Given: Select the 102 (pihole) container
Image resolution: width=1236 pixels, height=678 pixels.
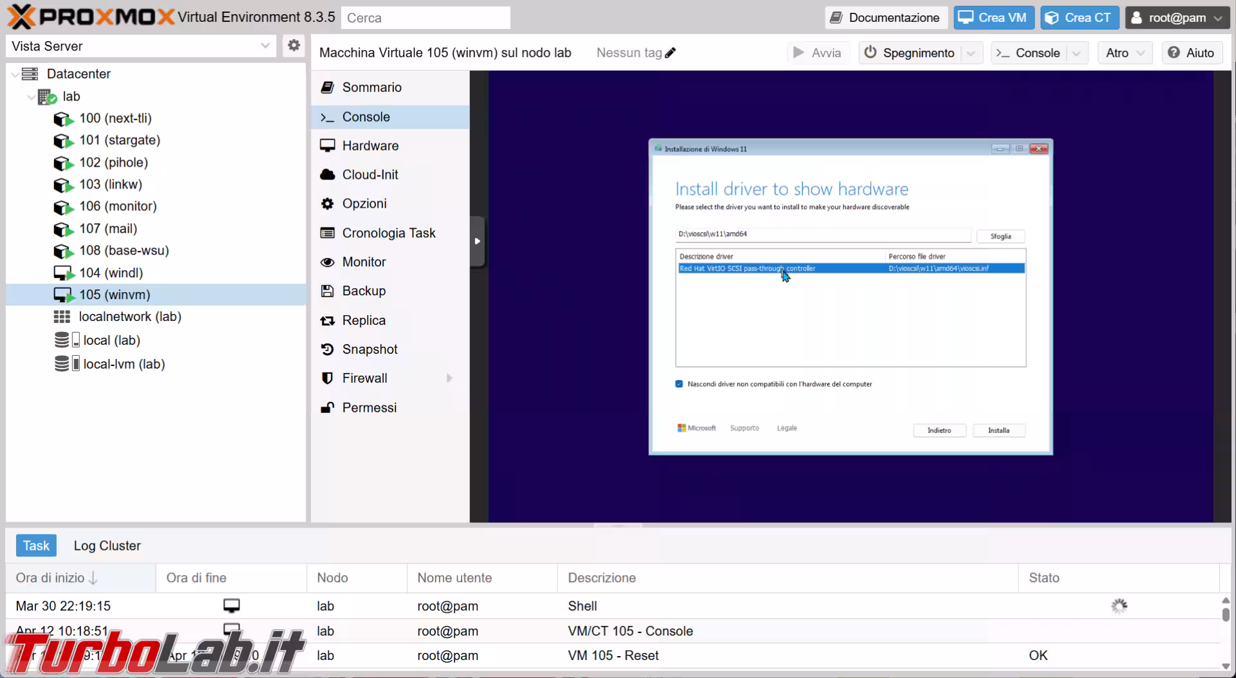Looking at the screenshot, I should tap(113, 163).
